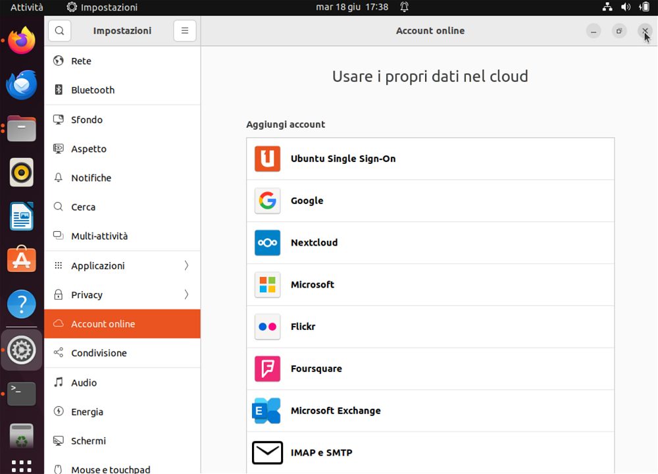Add a Microsoft Exchange account
Screen dimensions: 658x474
click(x=430, y=411)
